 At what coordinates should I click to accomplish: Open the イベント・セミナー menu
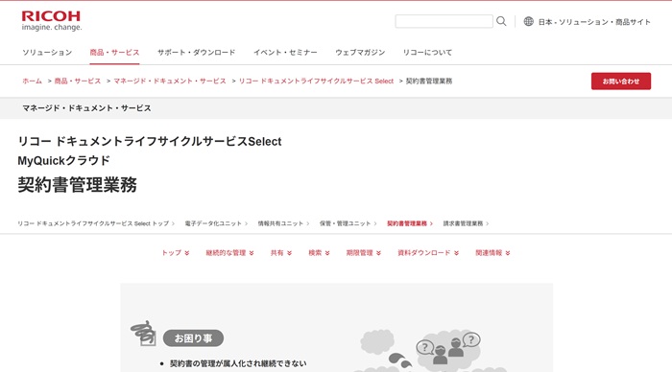click(285, 52)
